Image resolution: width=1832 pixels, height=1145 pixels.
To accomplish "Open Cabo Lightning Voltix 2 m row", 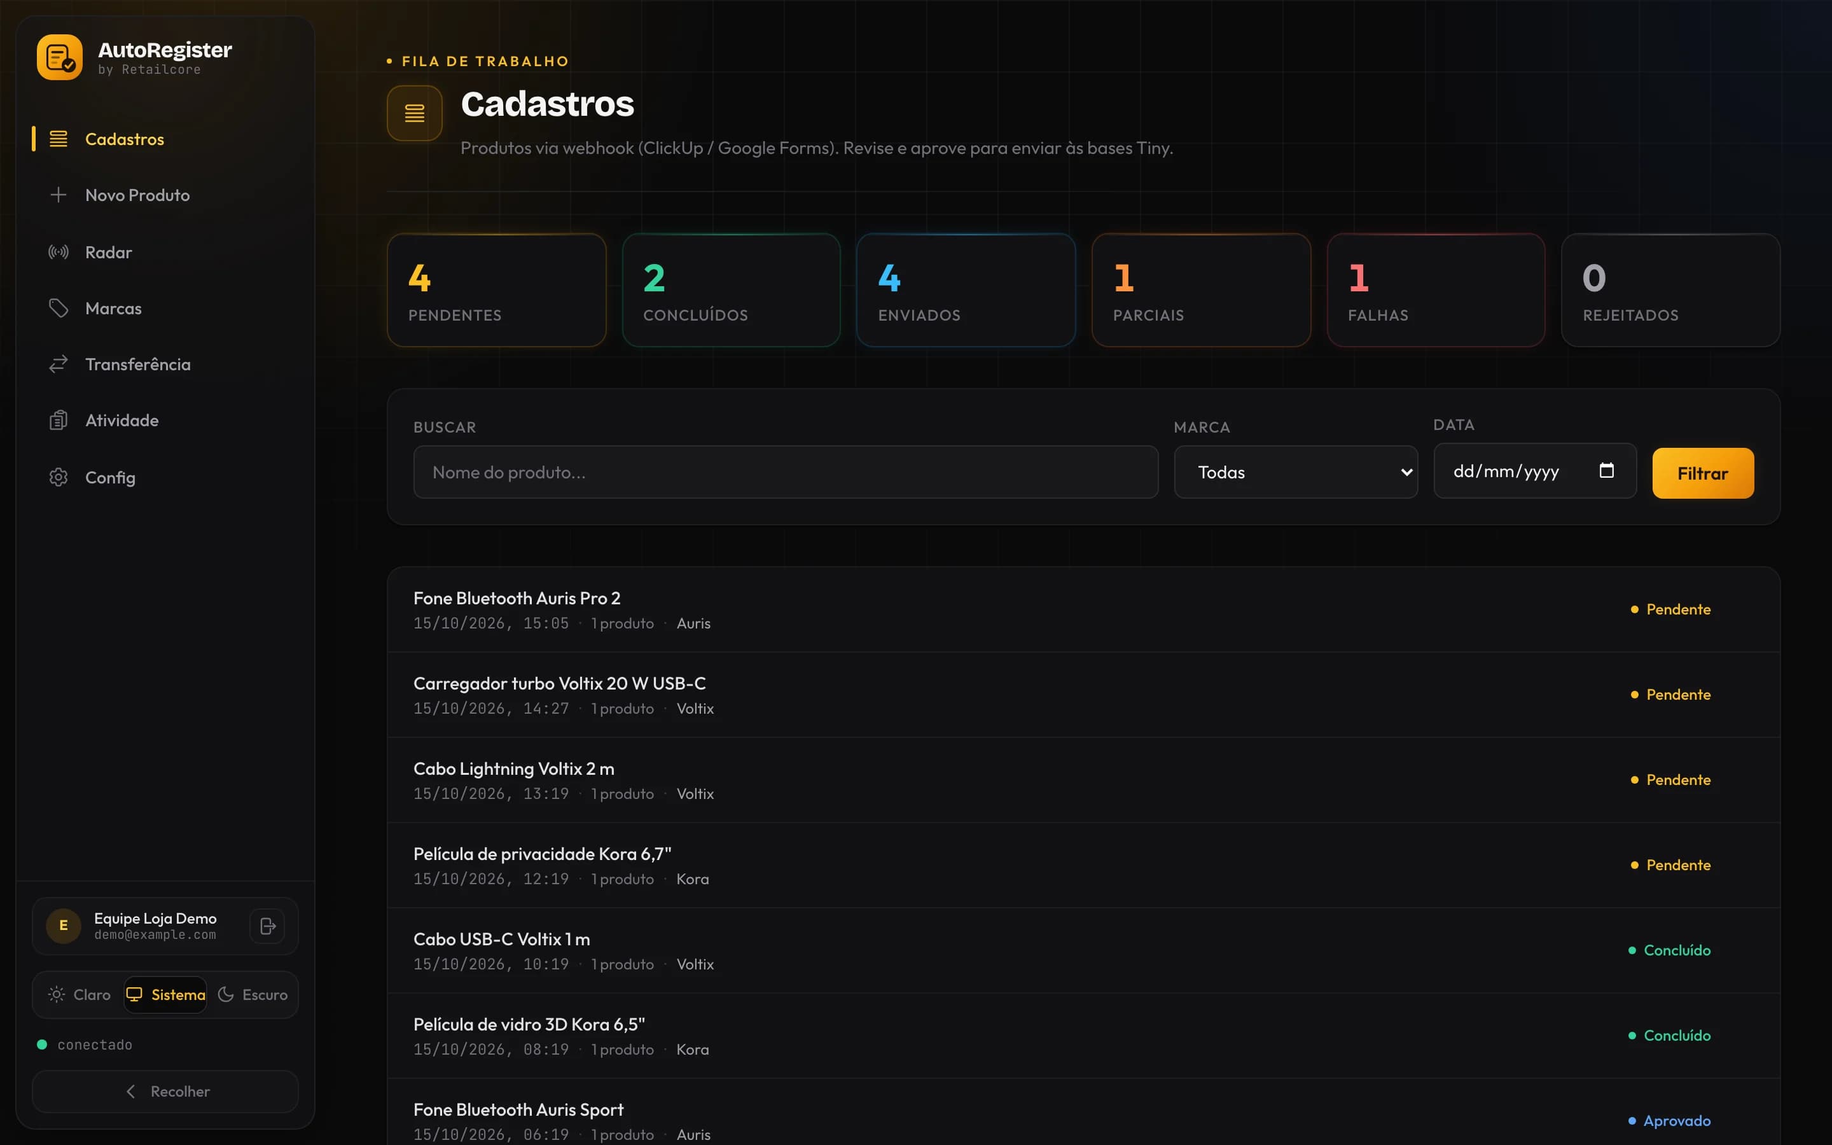I will [1083, 780].
